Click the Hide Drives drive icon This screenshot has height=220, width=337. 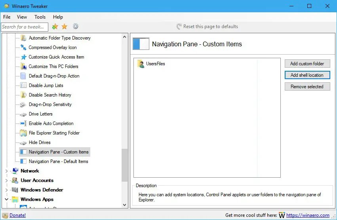23,143
